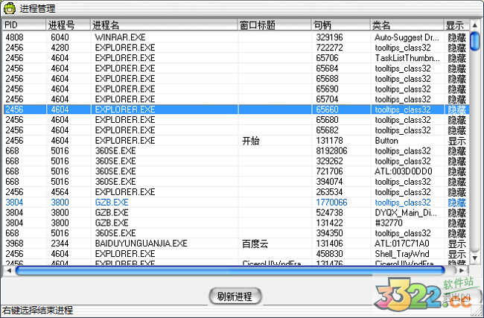Click PID 4808 cell

[14, 37]
